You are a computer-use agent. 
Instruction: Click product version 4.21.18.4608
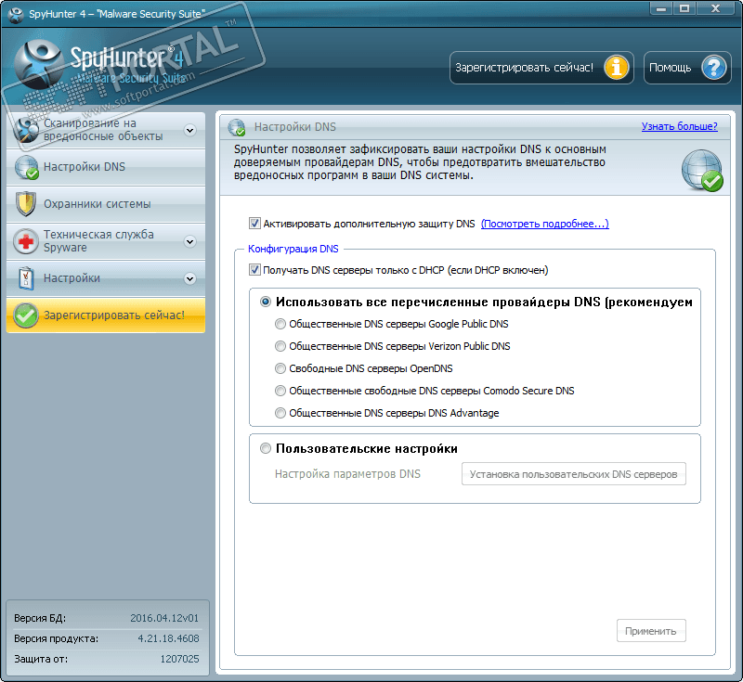pyautogui.click(x=168, y=638)
